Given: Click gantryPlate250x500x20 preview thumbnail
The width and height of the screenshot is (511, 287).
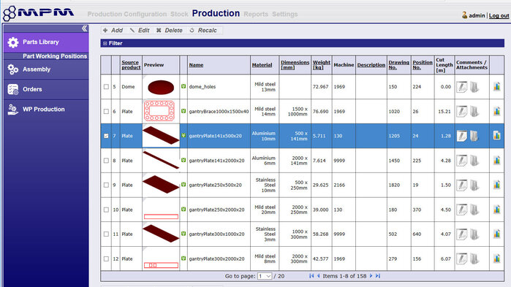Looking at the screenshot, I should pos(161,185).
